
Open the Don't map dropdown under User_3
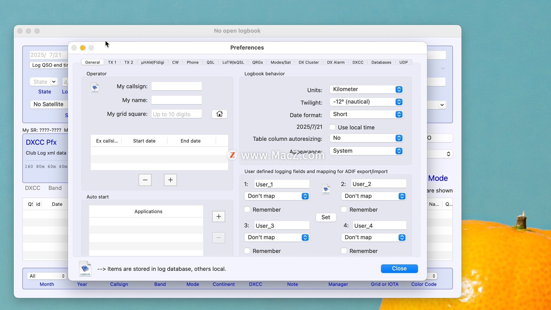(x=277, y=237)
